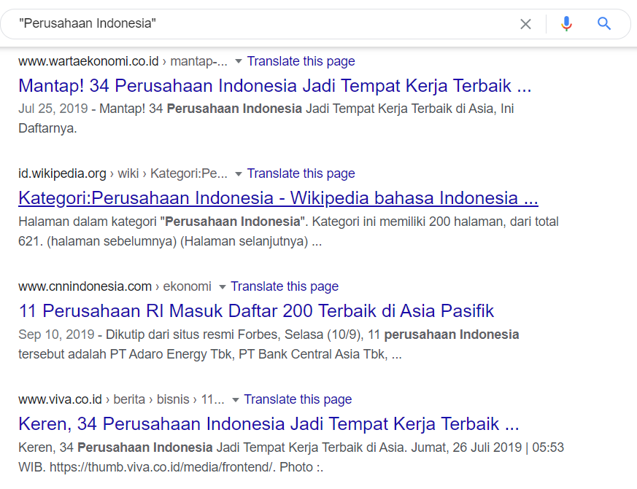Click inside the search query field
This screenshot has width=637, height=489.
255,24
